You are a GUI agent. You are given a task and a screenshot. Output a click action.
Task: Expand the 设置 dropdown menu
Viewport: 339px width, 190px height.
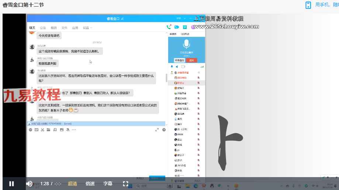tap(87, 28)
